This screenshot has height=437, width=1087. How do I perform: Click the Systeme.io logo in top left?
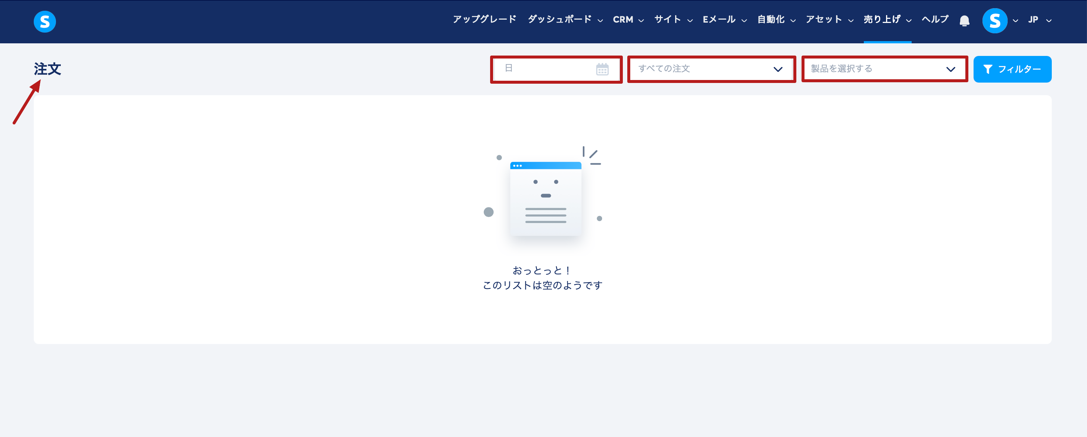tap(45, 21)
